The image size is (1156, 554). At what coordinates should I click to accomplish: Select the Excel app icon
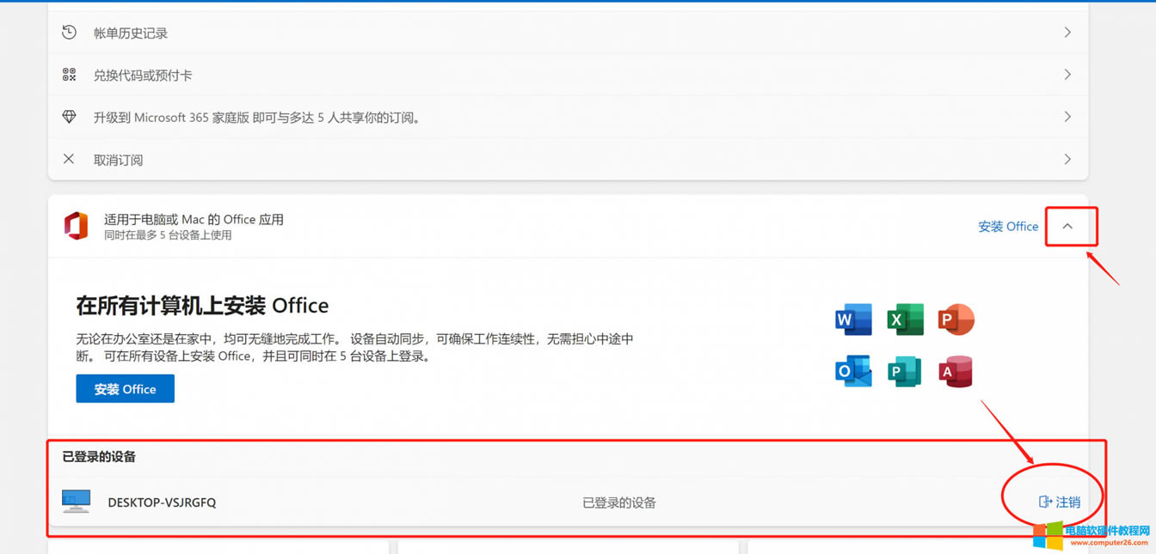(x=904, y=319)
